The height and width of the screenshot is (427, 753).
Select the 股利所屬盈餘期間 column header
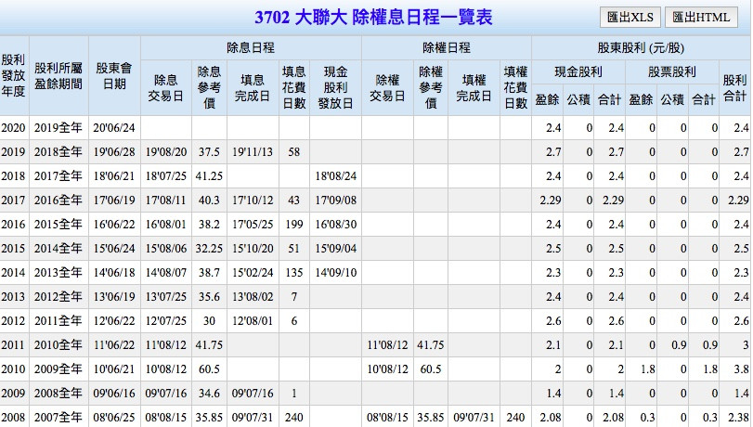[58, 75]
